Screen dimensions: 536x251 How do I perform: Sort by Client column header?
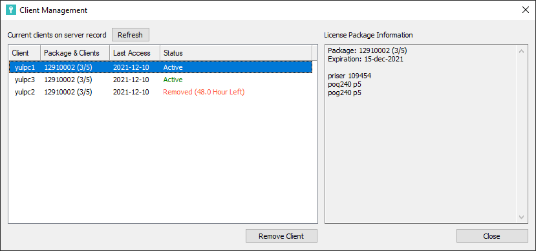tap(25, 53)
